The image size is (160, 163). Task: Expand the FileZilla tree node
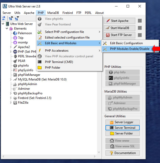click(x=11, y=103)
